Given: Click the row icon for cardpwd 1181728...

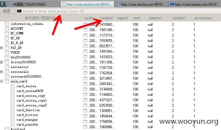Looking at the screenshot, I should (x=85, y=67).
